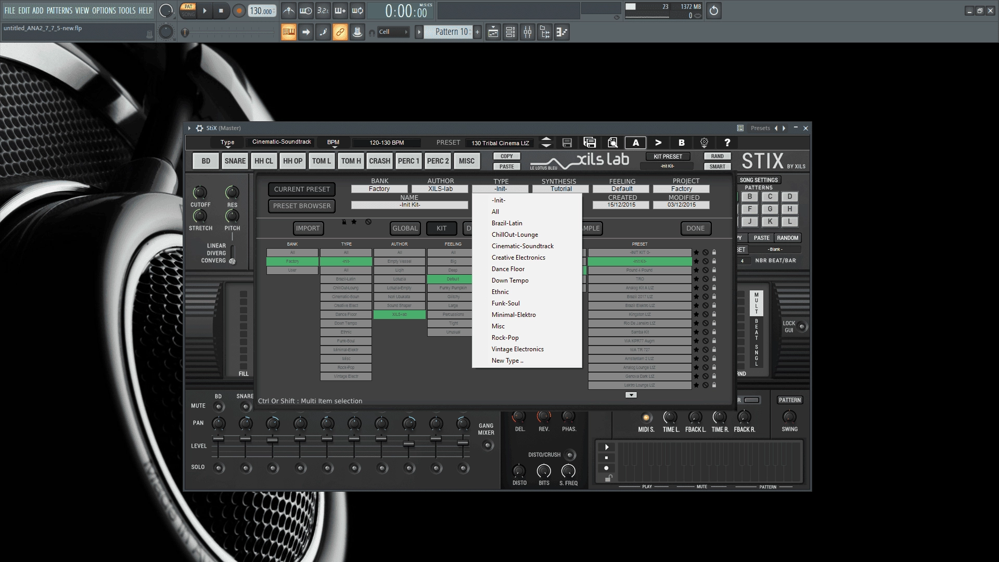Click the StiX plugin options gear
The image size is (999, 562).
199,128
